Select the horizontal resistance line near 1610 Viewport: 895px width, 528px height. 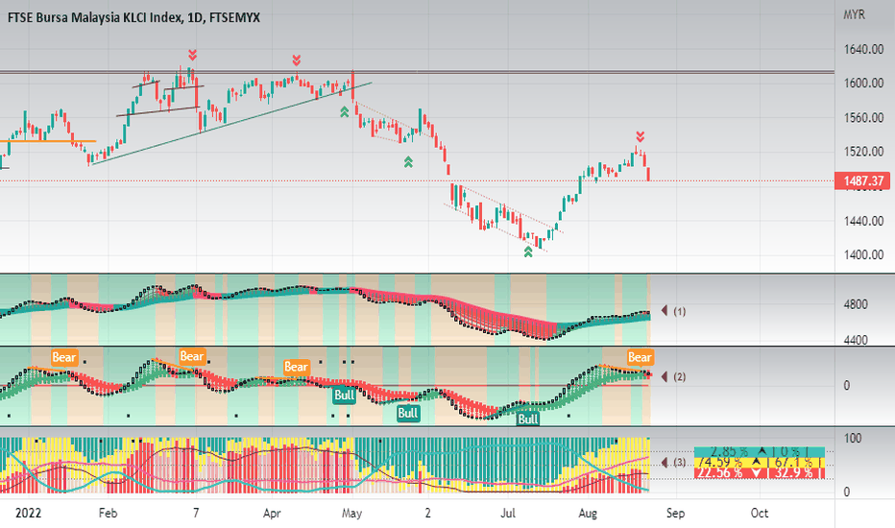point(417,72)
